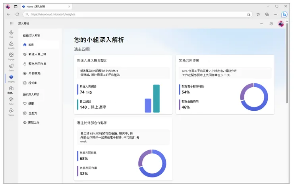
Task: Close the Home 深入解析 browser tab
Action: pos(69,7)
